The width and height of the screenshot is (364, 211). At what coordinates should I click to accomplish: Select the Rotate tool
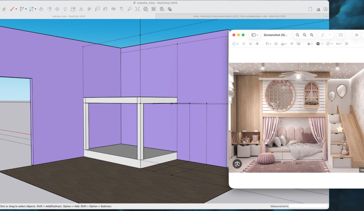(x=65, y=9)
